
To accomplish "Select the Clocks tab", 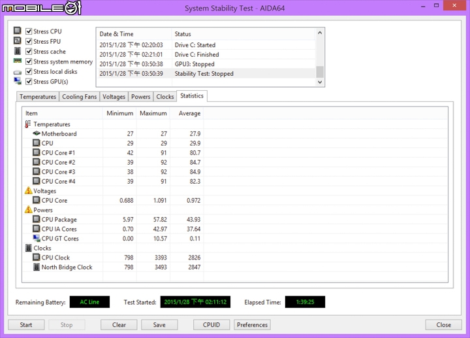I will (x=165, y=97).
